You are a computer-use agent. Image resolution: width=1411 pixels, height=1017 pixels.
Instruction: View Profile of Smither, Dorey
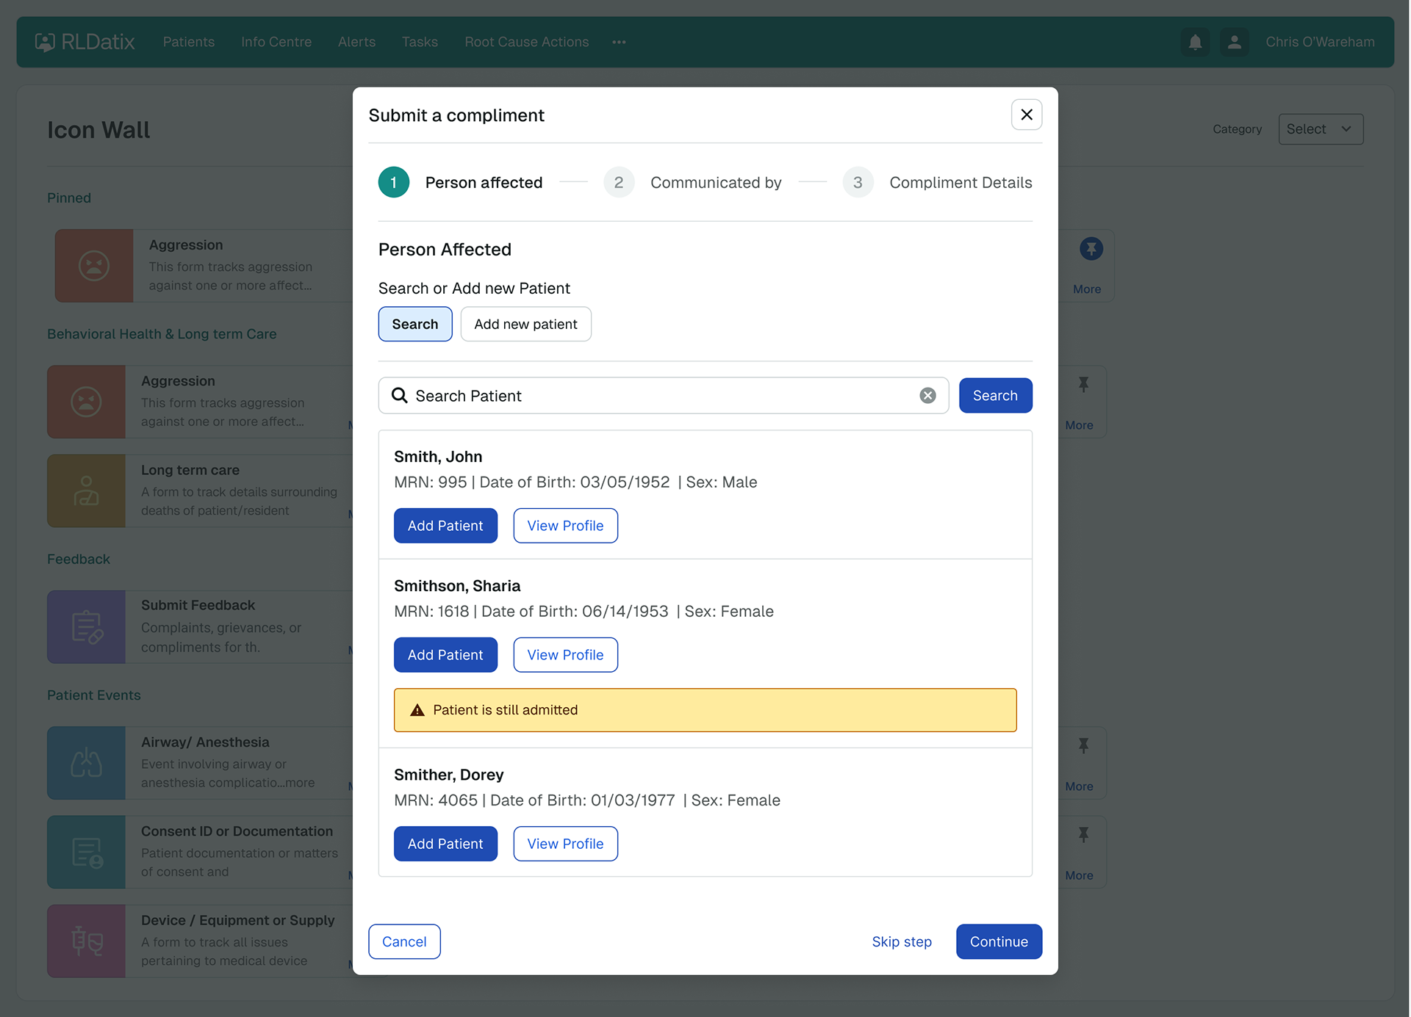tap(565, 844)
